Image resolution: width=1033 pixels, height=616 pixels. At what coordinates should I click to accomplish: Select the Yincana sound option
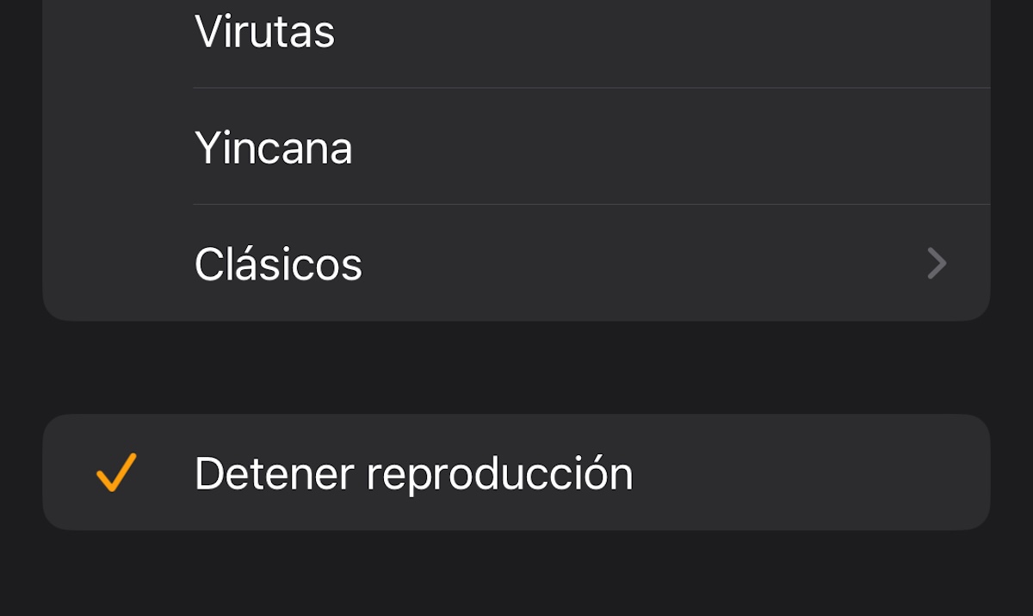pyautogui.click(x=516, y=148)
